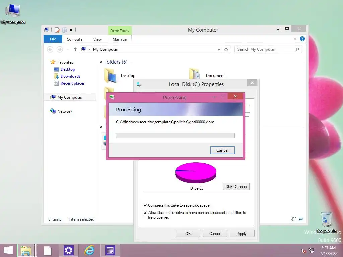The width and height of the screenshot is (343, 257).
Task: Click the Processing dialog title icon
Action: point(112,97)
